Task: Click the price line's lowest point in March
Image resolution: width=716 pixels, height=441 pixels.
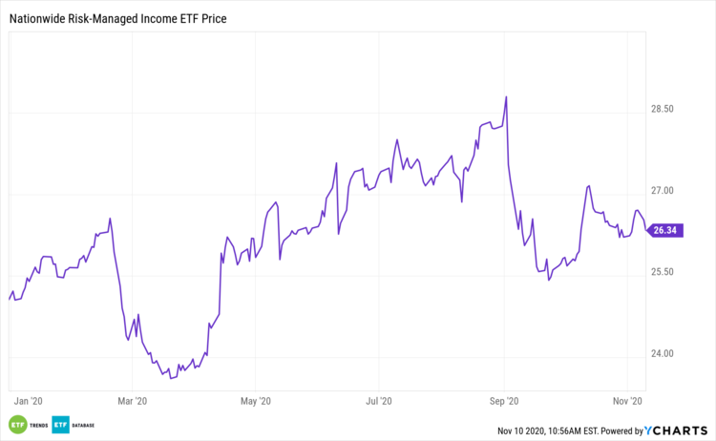Action: (x=171, y=378)
